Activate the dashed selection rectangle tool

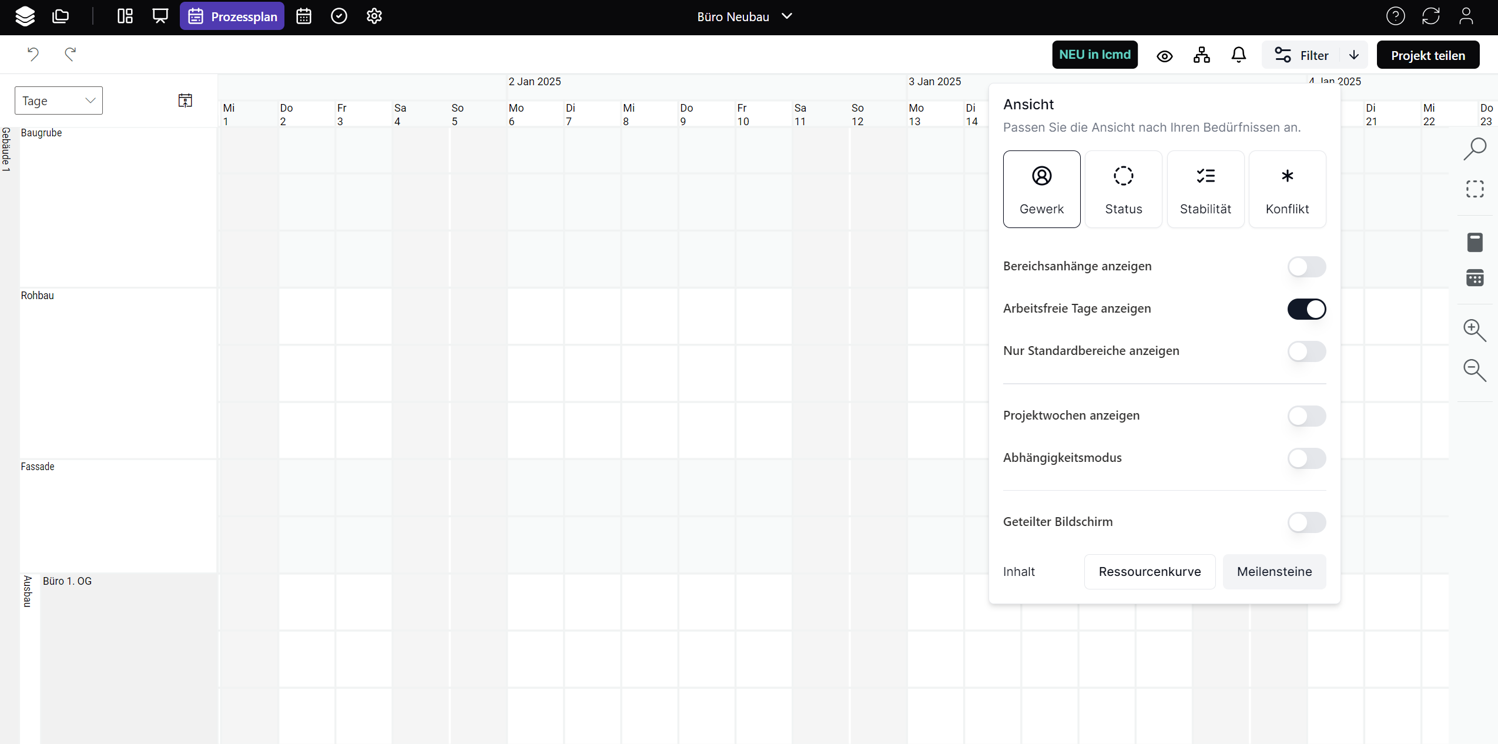point(1474,189)
